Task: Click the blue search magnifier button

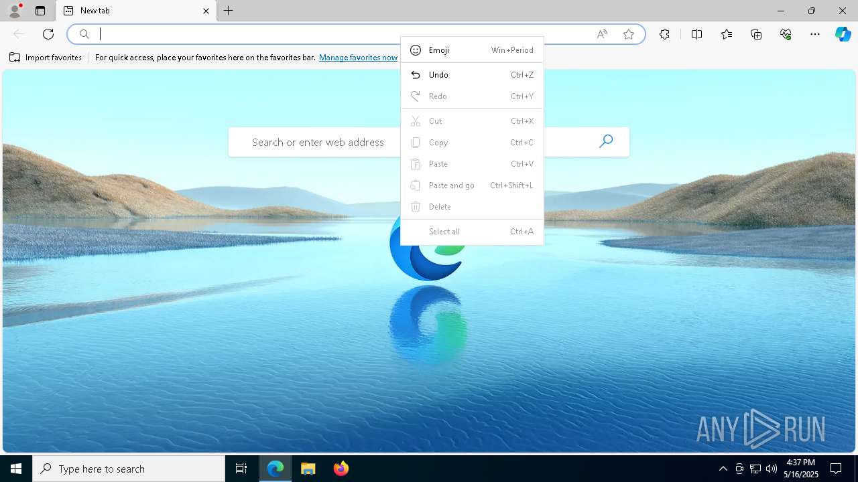Action: point(606,141)
